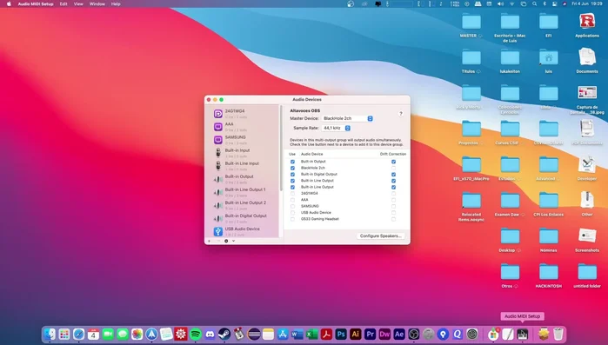Launch Illustrator from the Dock
Viewport: 608px width, 345px height.
[356, 335]
